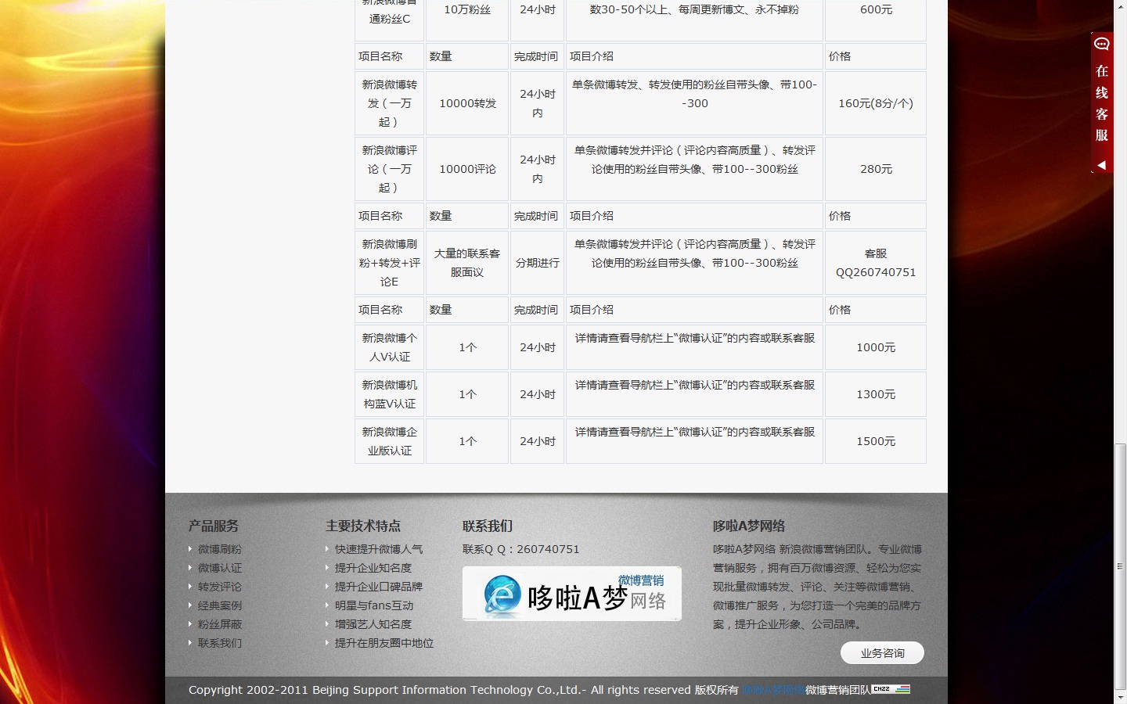Open the 联系我们 footer list link

click(220, 643)
